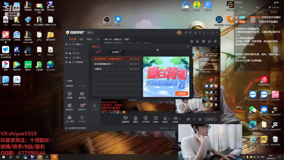Toggle visibility of 文本 1 source
The image size is (284, 160).
click(x=66, y=53)
